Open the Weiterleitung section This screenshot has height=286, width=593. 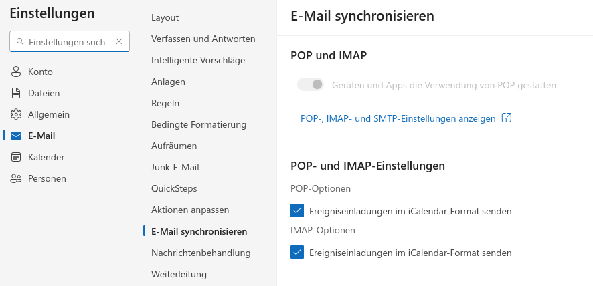[x=179, y=274]
